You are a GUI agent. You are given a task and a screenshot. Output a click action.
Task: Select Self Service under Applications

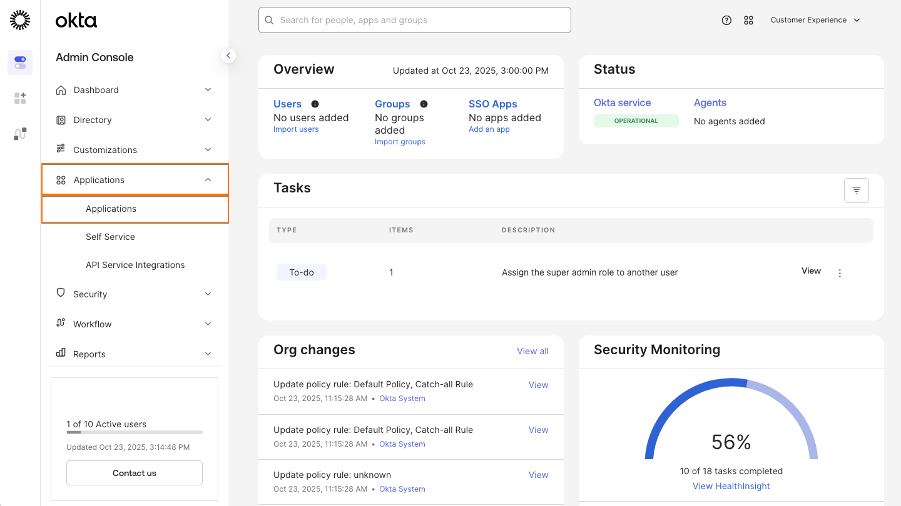[110, 237]
